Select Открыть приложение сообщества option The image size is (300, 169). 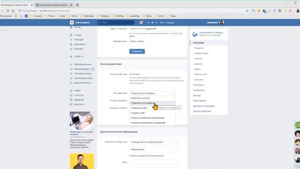152,123
